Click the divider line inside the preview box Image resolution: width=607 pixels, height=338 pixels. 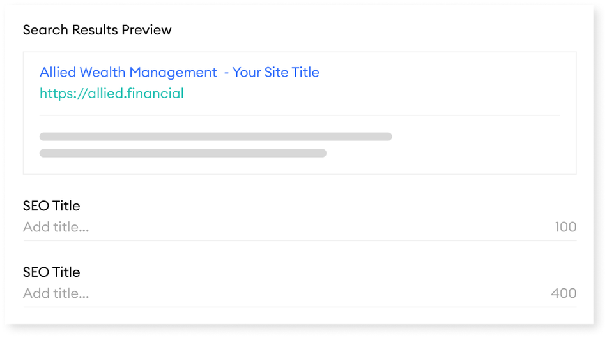tap(300, 115)
